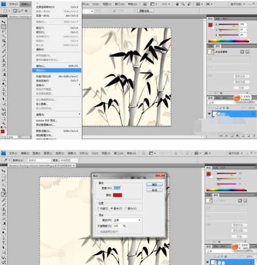Open the 基本功能 workspace dropdown in the lower screenshot
Image resolution: width=257 pixels, height=265 pixels.
pyautogui.click(x=235, y=153)
